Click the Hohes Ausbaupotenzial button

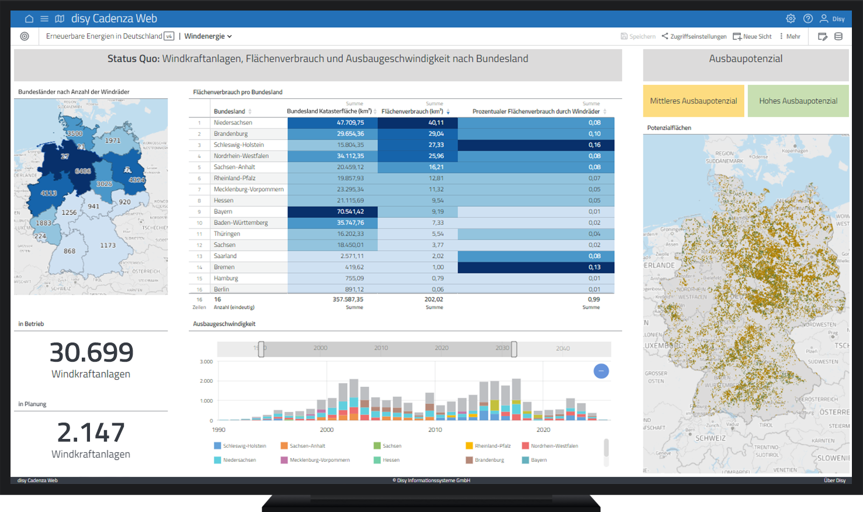pos(798,101)
